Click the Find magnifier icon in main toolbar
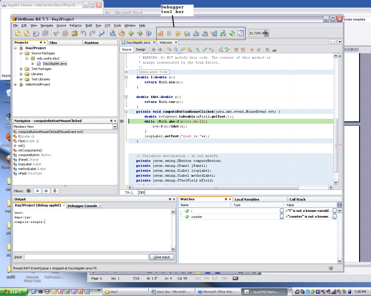The height and width of the screenshot is (296, 371). (101, 33)
